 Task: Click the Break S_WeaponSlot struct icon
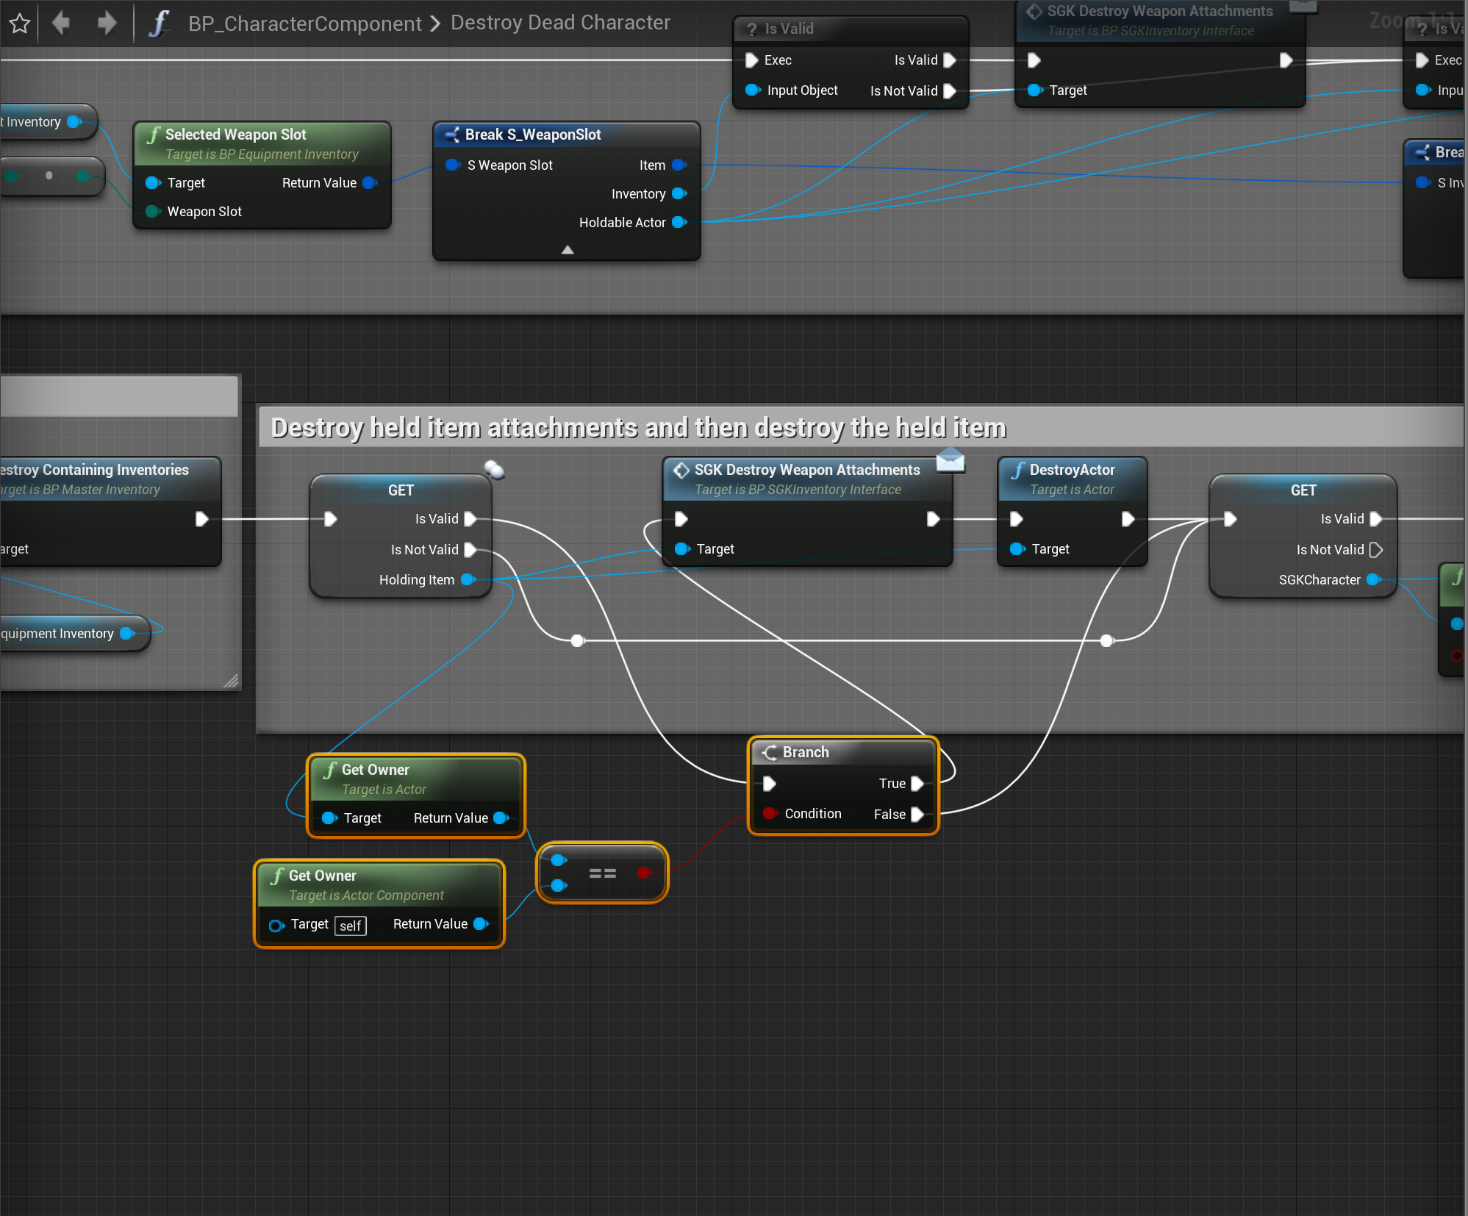click(451, 135)
